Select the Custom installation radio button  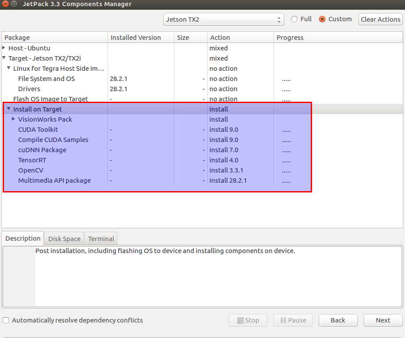pos(322,19)
